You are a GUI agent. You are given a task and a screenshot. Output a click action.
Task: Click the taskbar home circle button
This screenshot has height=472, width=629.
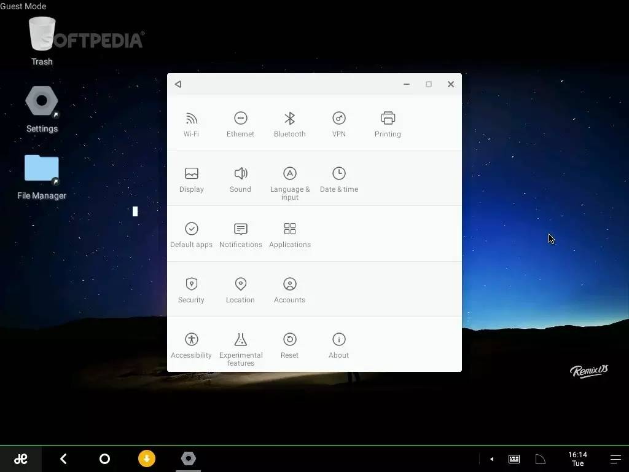coord(104,459)
